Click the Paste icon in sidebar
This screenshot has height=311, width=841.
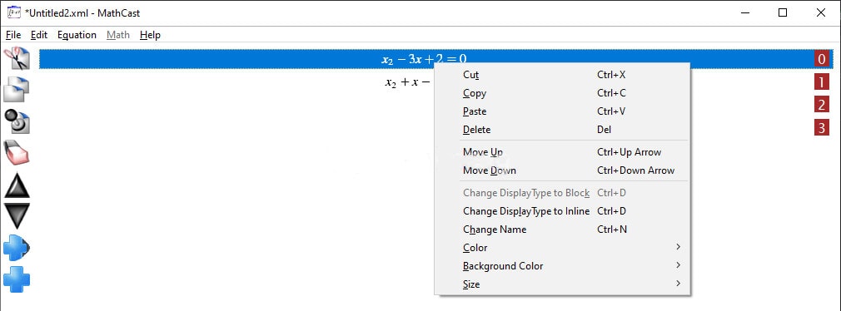click(17, 121)
